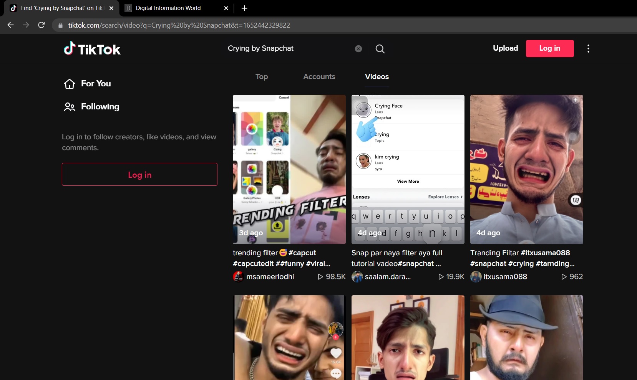Click the For You home icon
The image size is (637, 380).
pyautogui.click(x=70, y=84)
